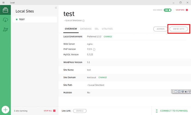Click the Admin button
Viewport: 191px width, 115px height.
pos(160,29)
